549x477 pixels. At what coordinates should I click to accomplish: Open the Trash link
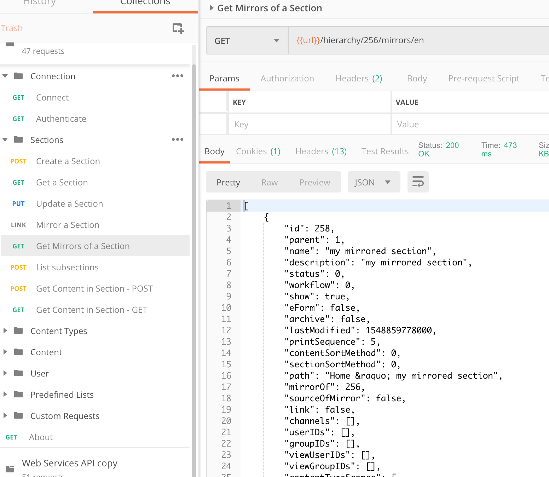click(12, 28)
